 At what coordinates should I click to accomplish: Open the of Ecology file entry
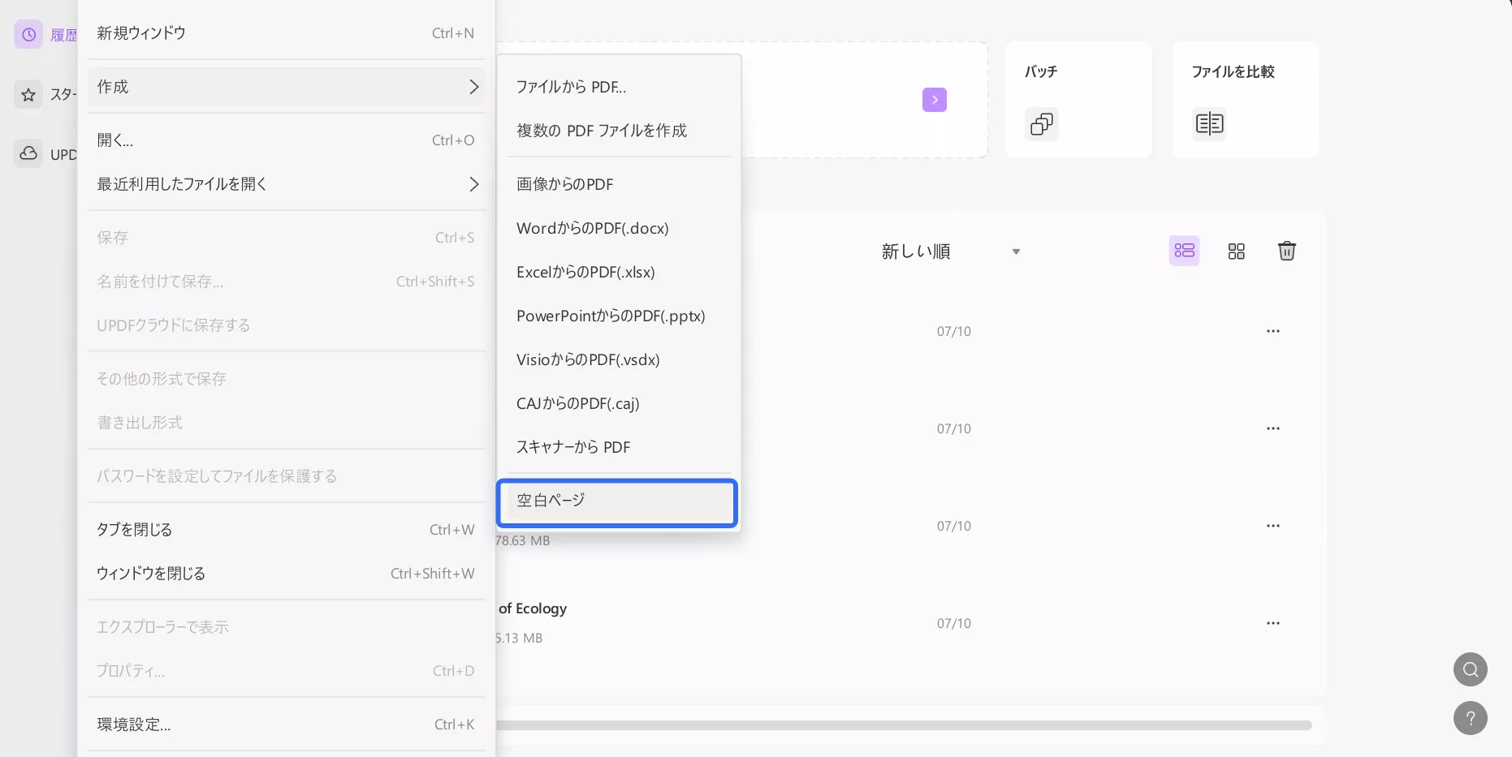click(533, 609)
